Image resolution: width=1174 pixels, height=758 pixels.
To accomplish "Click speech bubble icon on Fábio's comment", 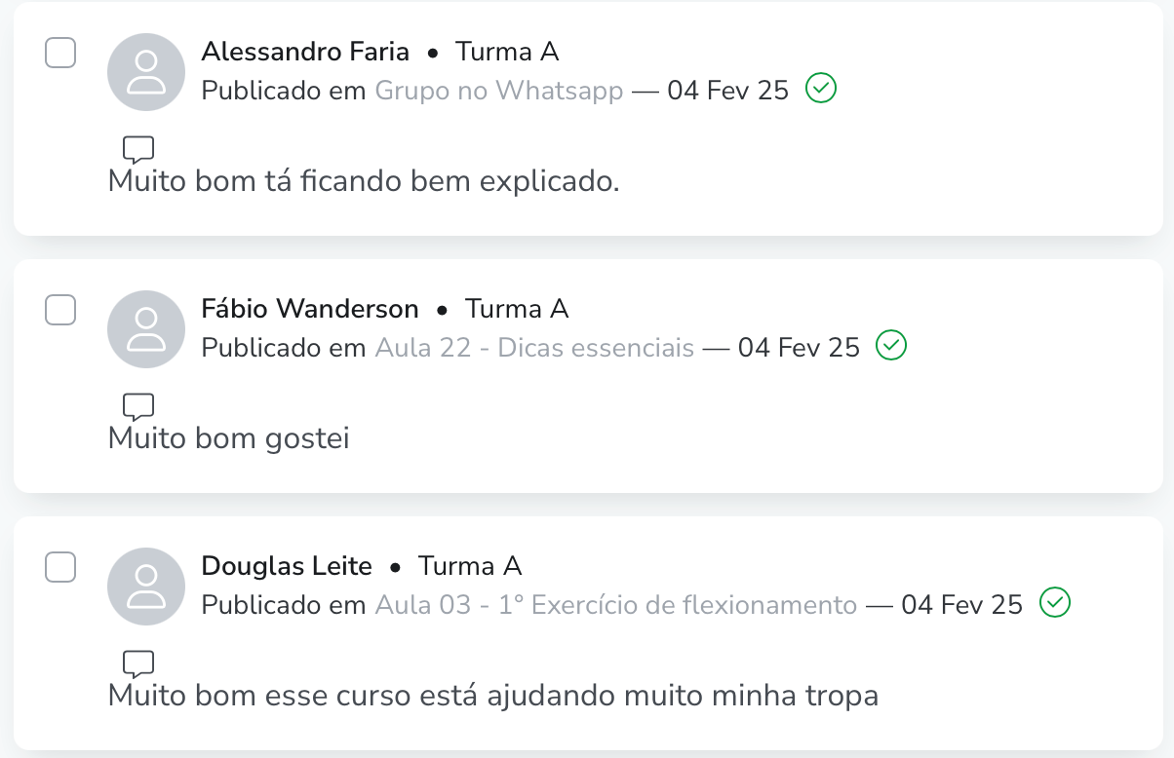I will pyautogui.click(x=138, y=407).
